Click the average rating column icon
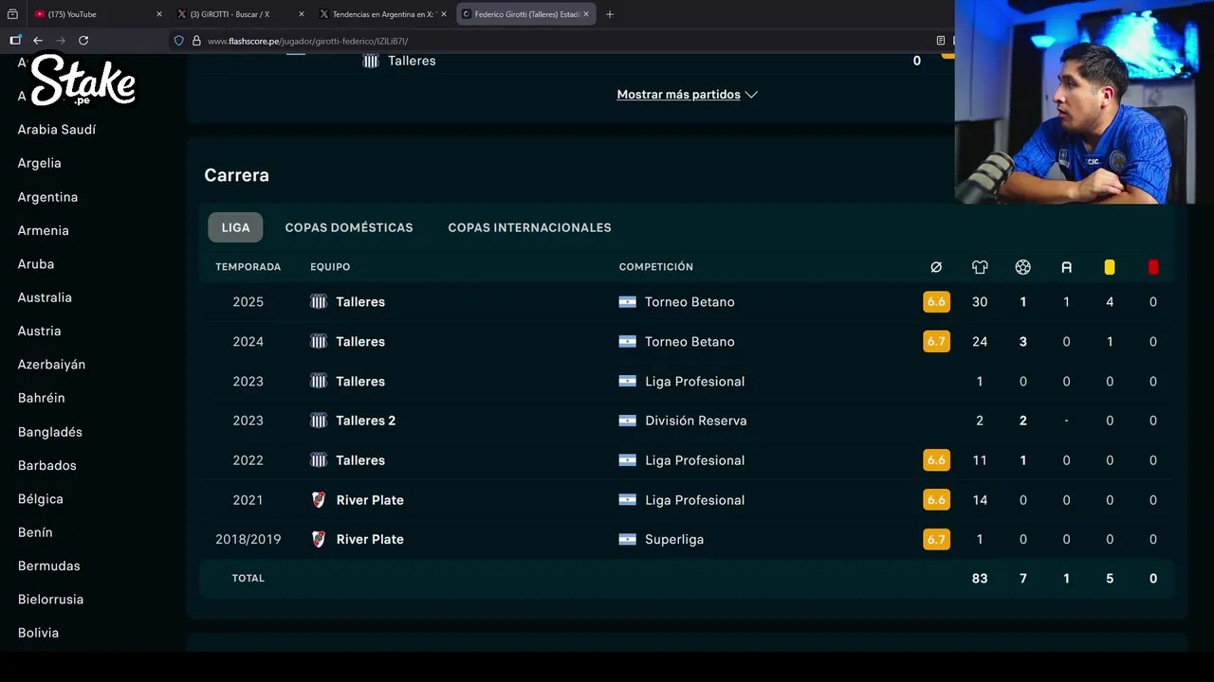The width and height of the screenshot is (1214, 682). tap(936, 267)
